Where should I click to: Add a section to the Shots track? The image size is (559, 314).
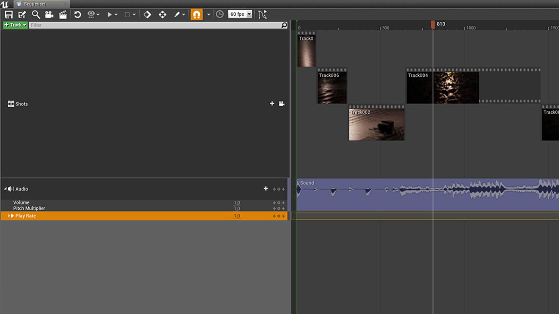click(272, 104)
